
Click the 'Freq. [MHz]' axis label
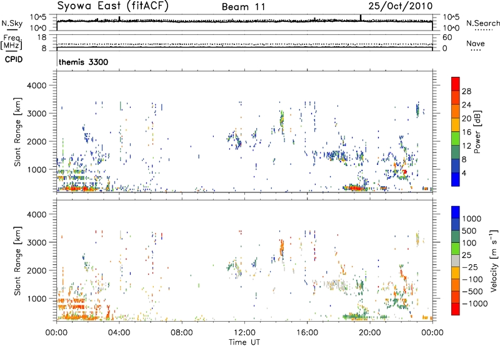coord(11,42)
